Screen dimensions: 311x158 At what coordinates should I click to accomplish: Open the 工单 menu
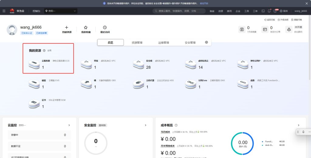(x=255, y=11)
